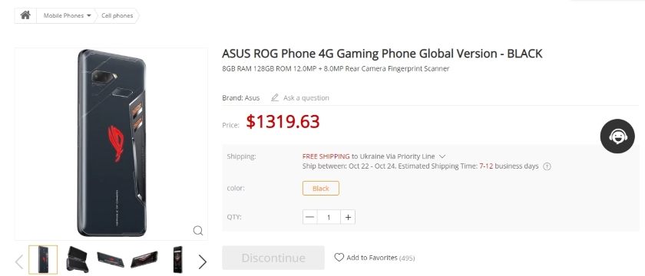645x276 pixels.
Task: Go to the home page via the house icon
Action: tap(25, 15)
